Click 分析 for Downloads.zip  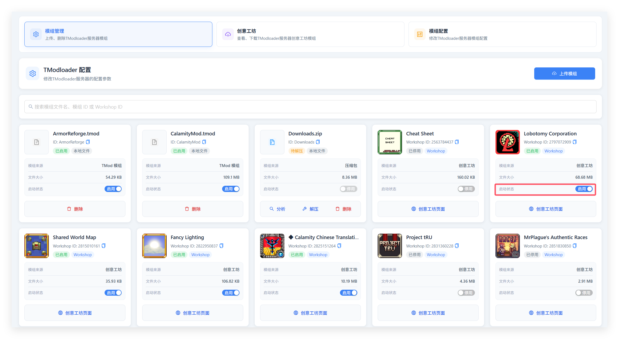[277, 209]
